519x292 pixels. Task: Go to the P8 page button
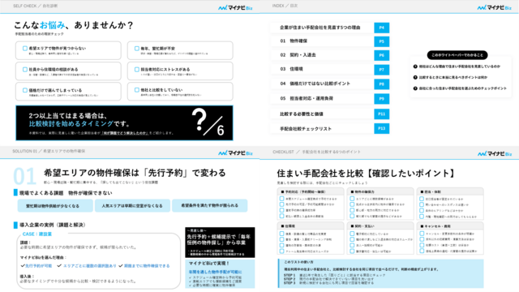[382, 84]
